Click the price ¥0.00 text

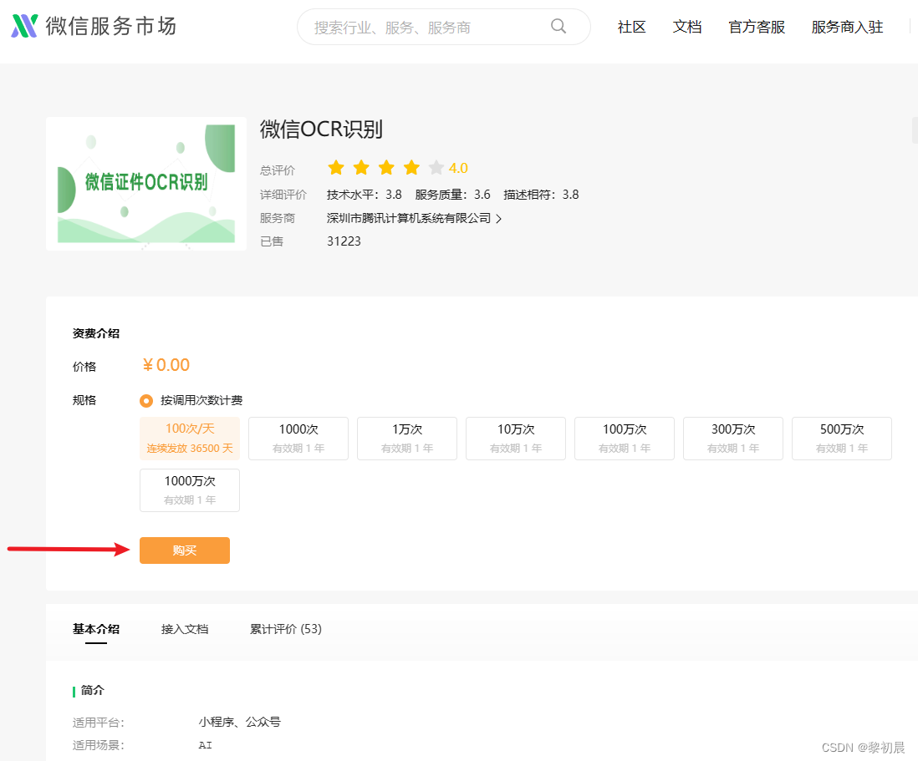pyautogui.click(x=166, y=365)
